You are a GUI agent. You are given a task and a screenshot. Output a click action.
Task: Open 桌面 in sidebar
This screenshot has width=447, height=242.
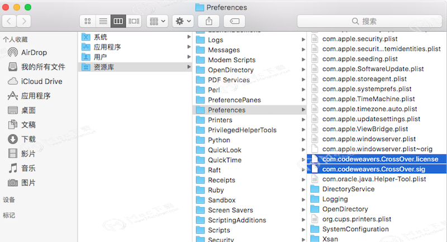coord(21,110)
